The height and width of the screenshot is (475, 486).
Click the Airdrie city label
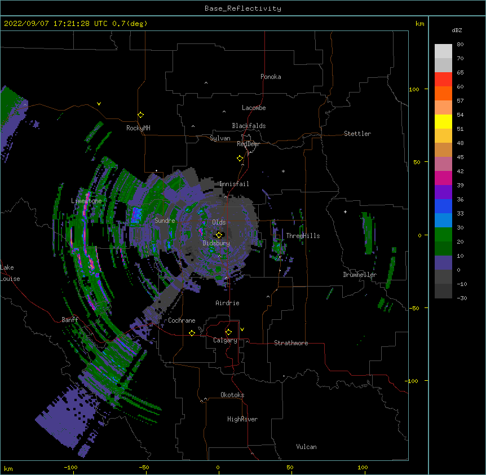coord(228,303)
